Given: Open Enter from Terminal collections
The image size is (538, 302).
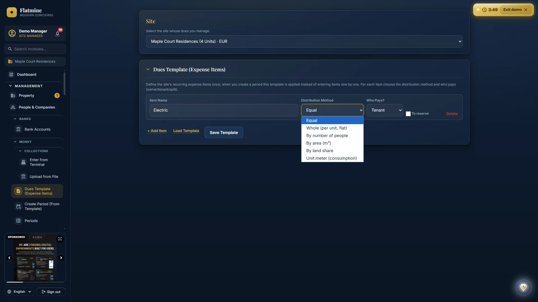Looking at the screenshot, I should [x=40, y=162].
